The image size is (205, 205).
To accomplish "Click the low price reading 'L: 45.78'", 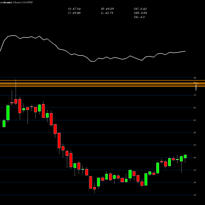I will 107,13.
